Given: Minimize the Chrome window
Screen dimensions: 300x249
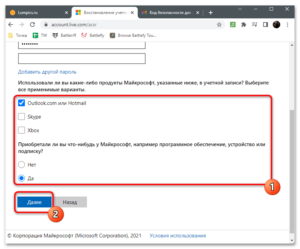Looking at the screenshot, I should pyautogui.click(x=255, y=9).
